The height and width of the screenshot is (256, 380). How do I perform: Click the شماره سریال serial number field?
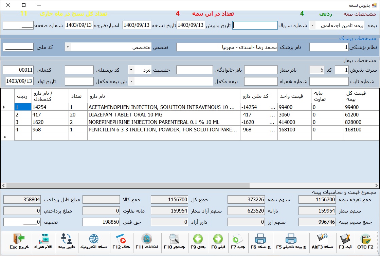click(x=255, y=25)
